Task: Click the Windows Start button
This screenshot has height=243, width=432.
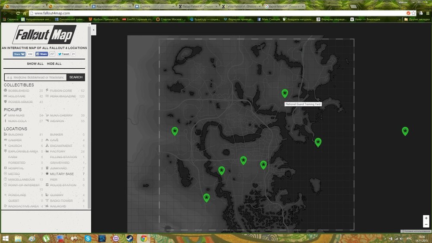Action: tap(6, 238)
